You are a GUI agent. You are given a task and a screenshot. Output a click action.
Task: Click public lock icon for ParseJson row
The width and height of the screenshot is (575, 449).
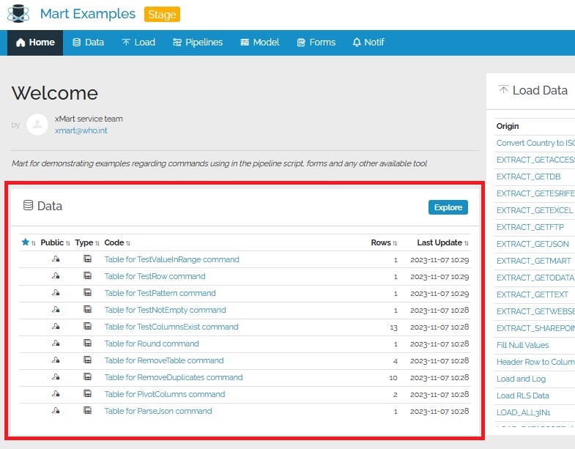coord(56,410)
